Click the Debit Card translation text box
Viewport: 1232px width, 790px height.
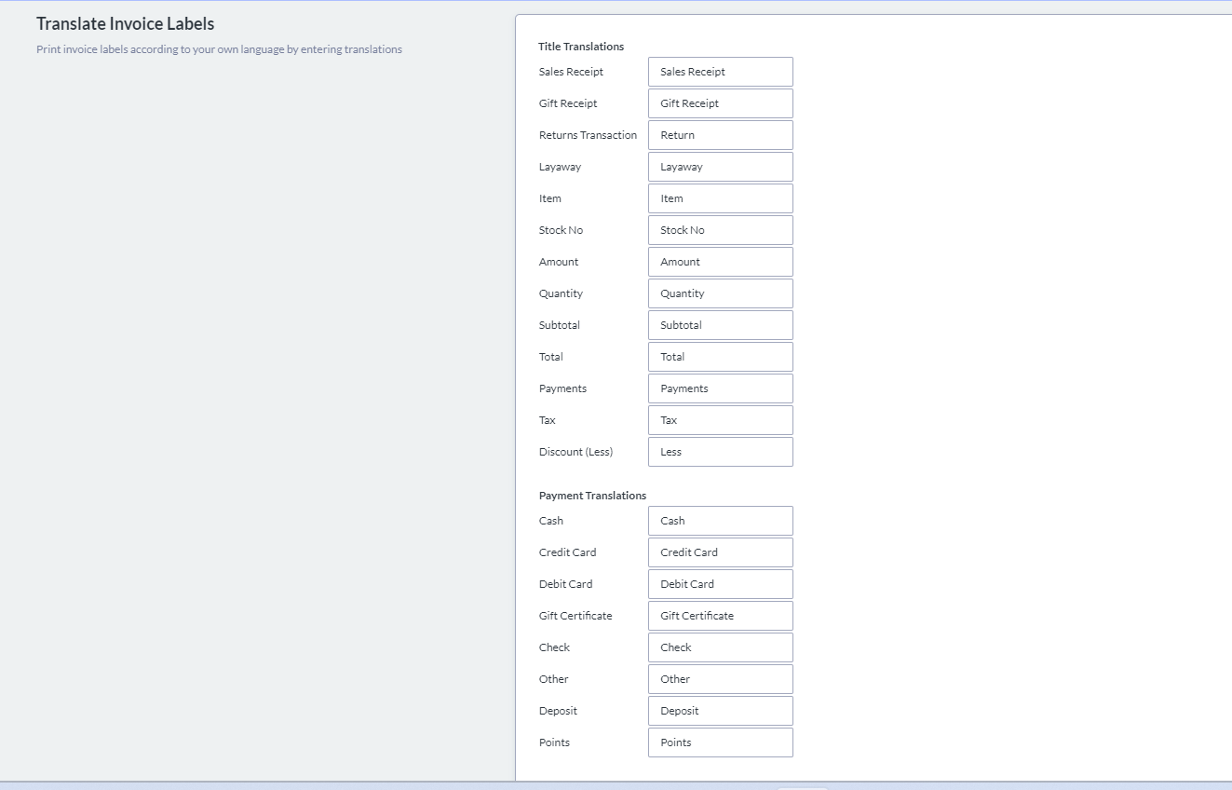[720, 584]
